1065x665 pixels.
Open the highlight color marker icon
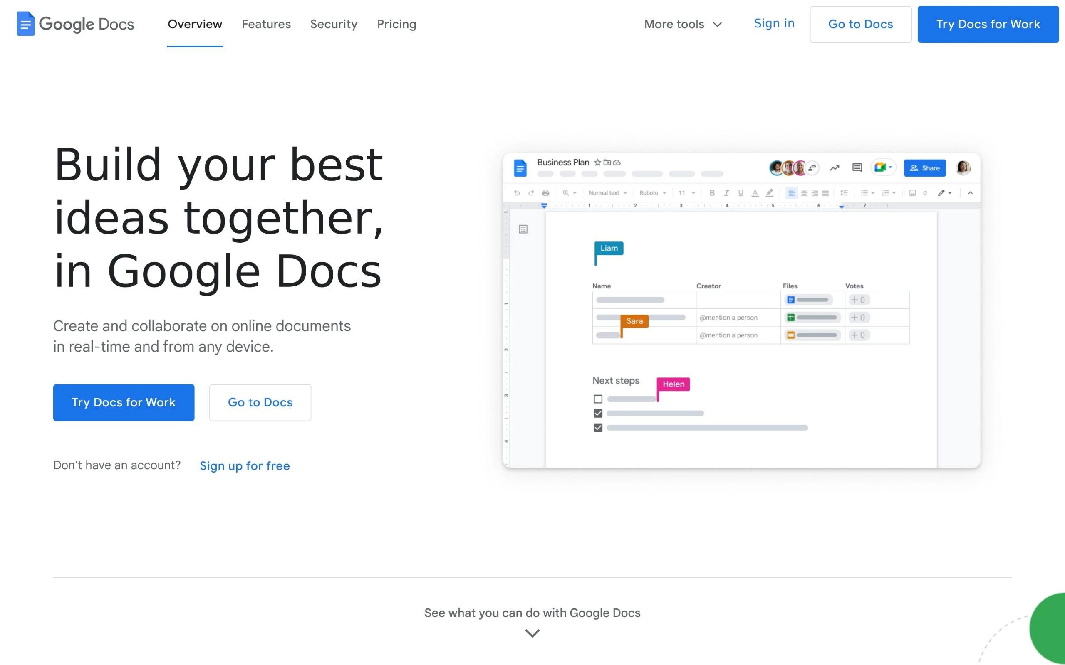769,192
